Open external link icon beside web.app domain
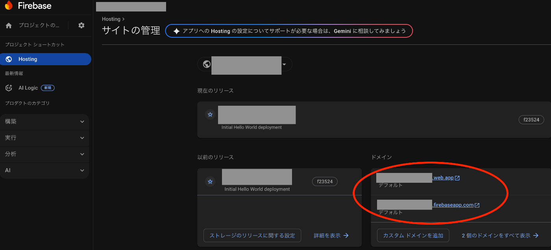The image size is (551, 250). click(x=457, y=178)
